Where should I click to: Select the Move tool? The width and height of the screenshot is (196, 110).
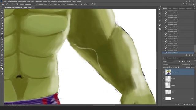[2, 10]
